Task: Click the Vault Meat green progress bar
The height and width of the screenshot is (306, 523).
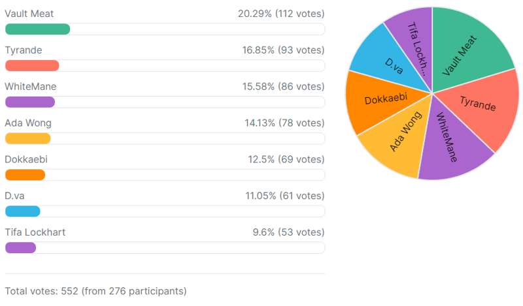Action: 37,29
